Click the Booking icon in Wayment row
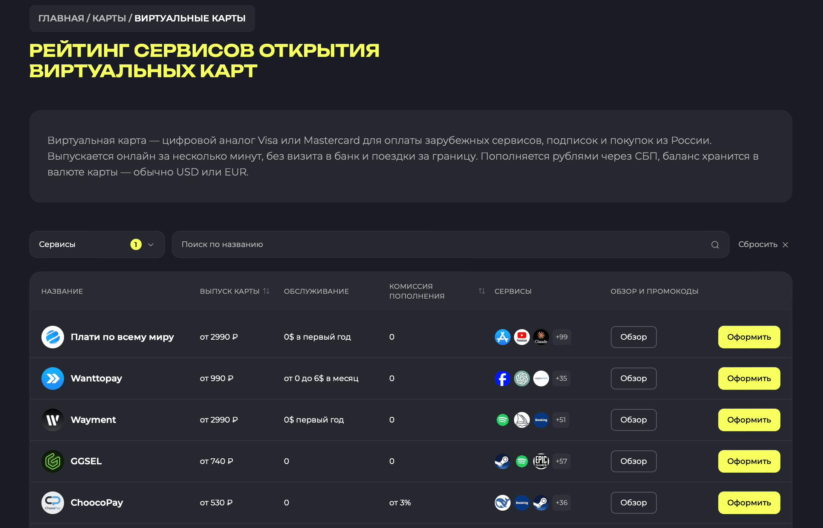Image resolution: width=823 pixels, height=528 pixels. coord(541,420)
